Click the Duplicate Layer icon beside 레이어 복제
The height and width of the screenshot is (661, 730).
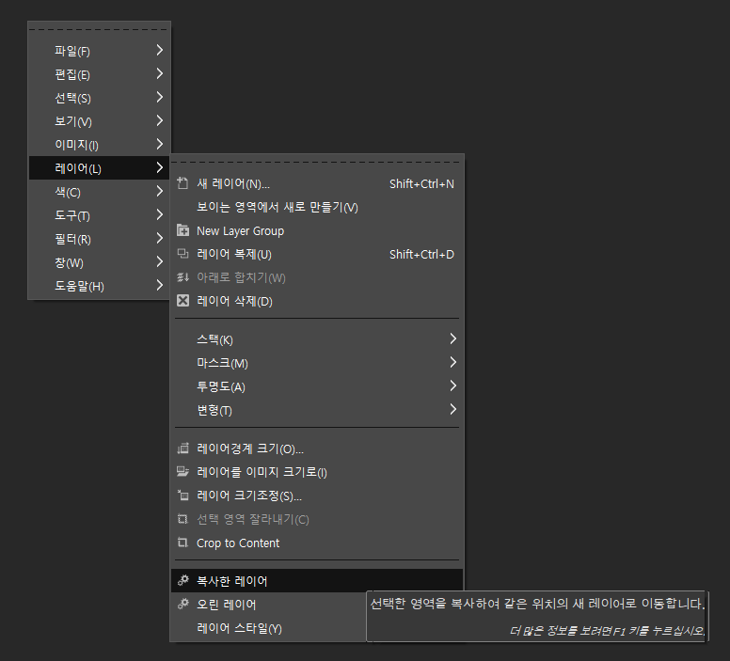tap(182, 254)
